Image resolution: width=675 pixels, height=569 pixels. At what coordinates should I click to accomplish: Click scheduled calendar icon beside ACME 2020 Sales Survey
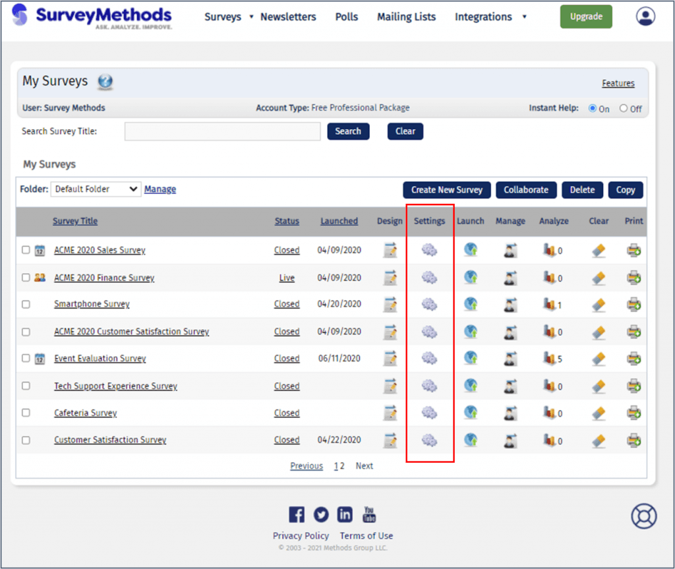40,251
